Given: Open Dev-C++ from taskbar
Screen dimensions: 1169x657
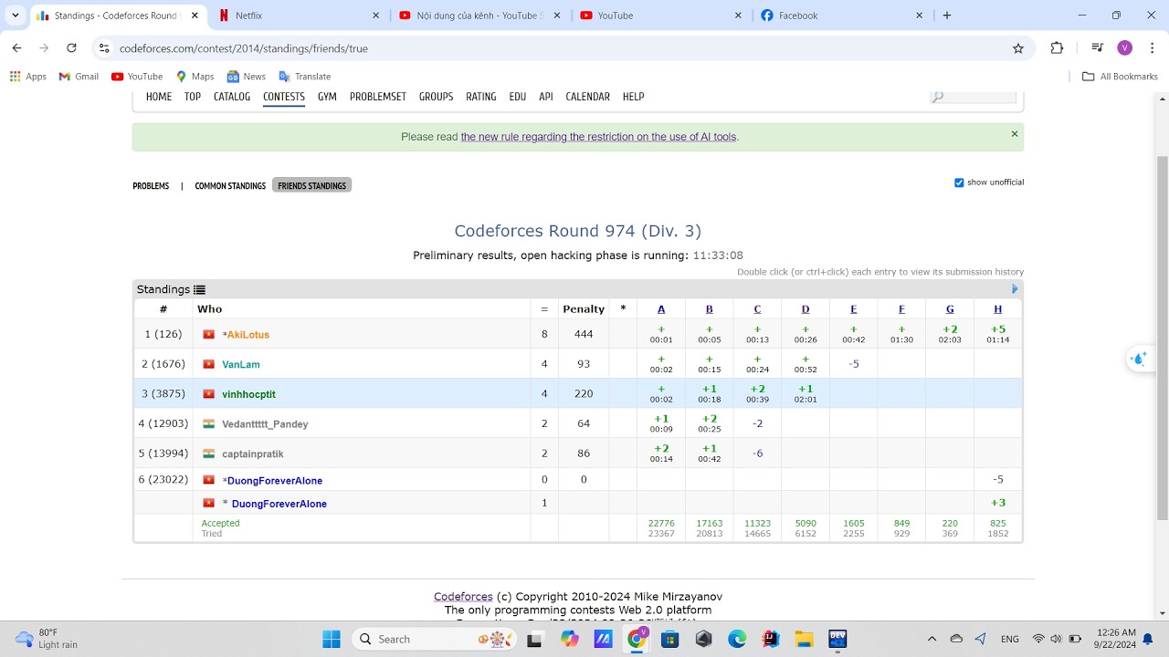Looking at the screenshot, I should (837, 639).
